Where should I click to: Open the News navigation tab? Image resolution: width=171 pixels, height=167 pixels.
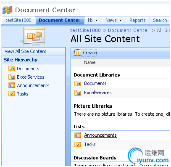[111, 20]
